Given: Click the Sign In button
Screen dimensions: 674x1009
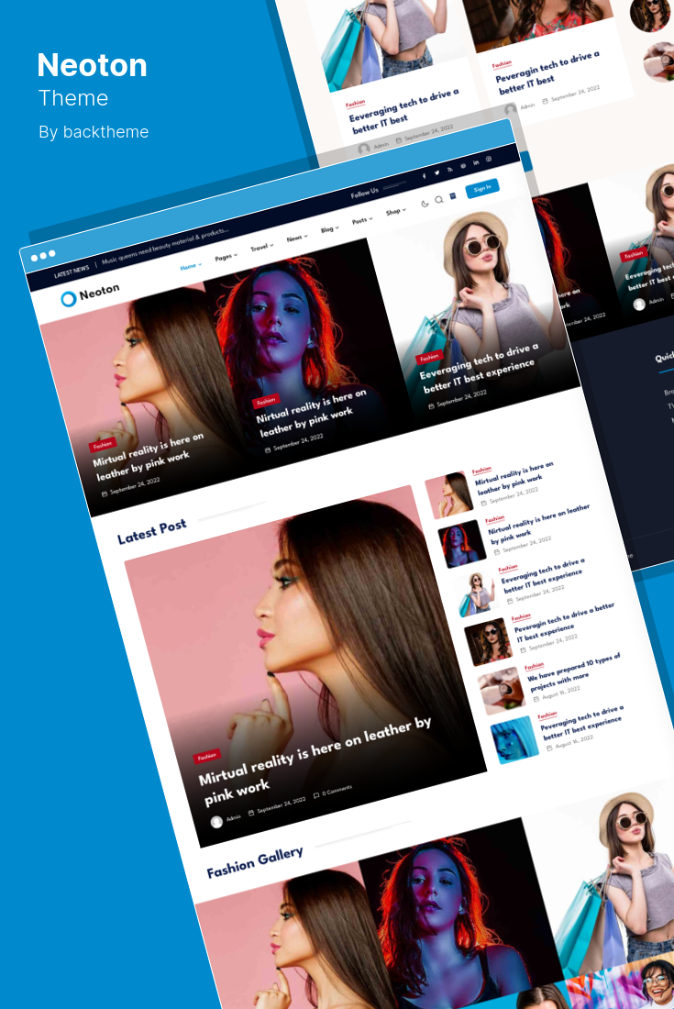Looking at the screenshot, I should point(481,189).
